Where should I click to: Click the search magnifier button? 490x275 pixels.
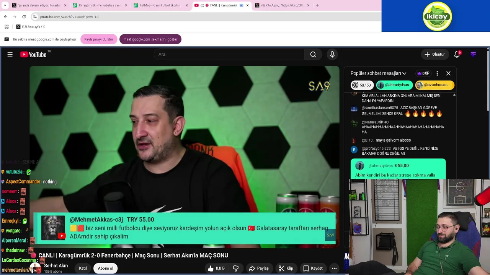313,55
